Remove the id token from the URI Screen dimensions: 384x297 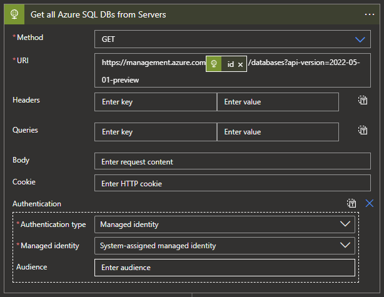(241, 64)
